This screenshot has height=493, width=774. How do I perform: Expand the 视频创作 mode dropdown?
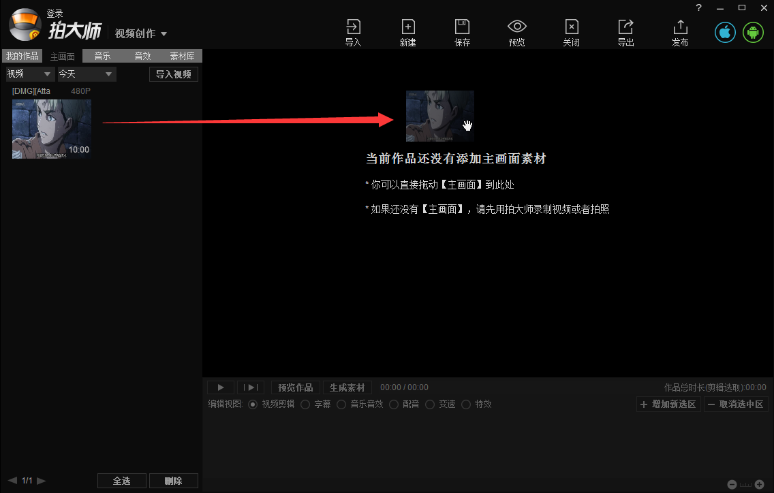click(x=141, y=33)
